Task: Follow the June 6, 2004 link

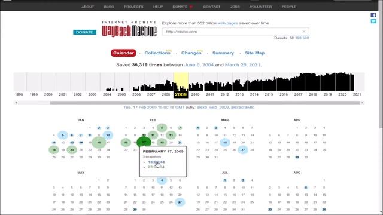Action: (x=199, y=65)
